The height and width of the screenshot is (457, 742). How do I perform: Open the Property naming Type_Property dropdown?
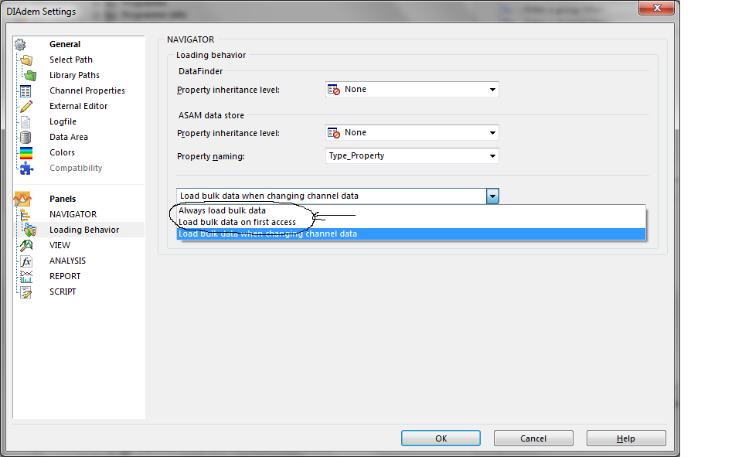point(412,155)
